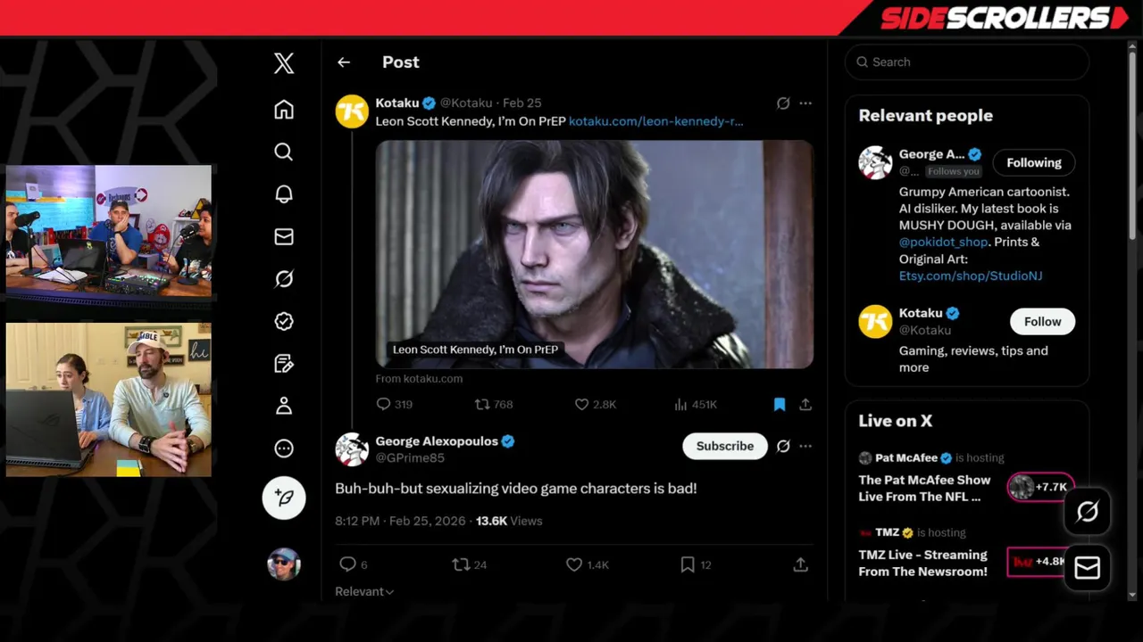This screenshot has height=642, width=1143.
Task: Join Pat McAfee Show live +7.7K
Action: [x=1039, y=487]
